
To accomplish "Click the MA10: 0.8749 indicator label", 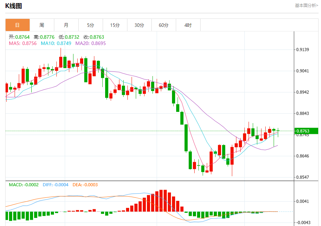I will point(56,44).
